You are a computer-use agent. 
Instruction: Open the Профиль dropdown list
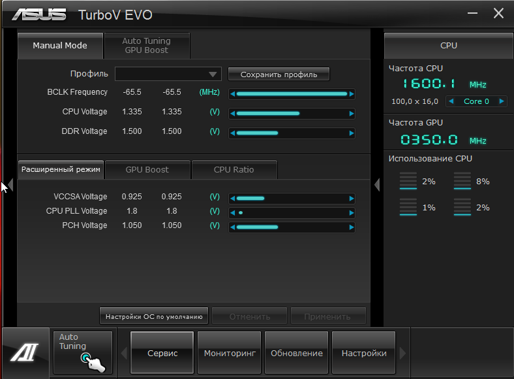coord(168,74)
